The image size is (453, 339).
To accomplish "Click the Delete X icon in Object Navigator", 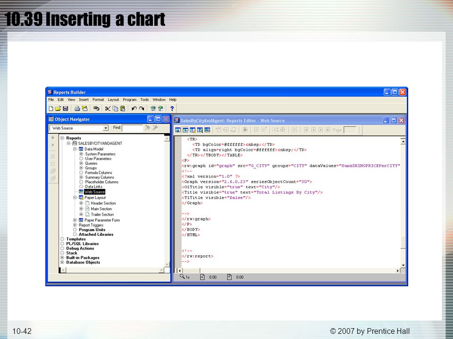I will (x=52, y=145).
